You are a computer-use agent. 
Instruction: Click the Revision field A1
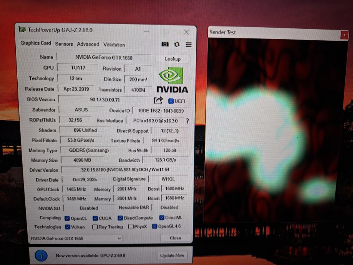[138, 69]
